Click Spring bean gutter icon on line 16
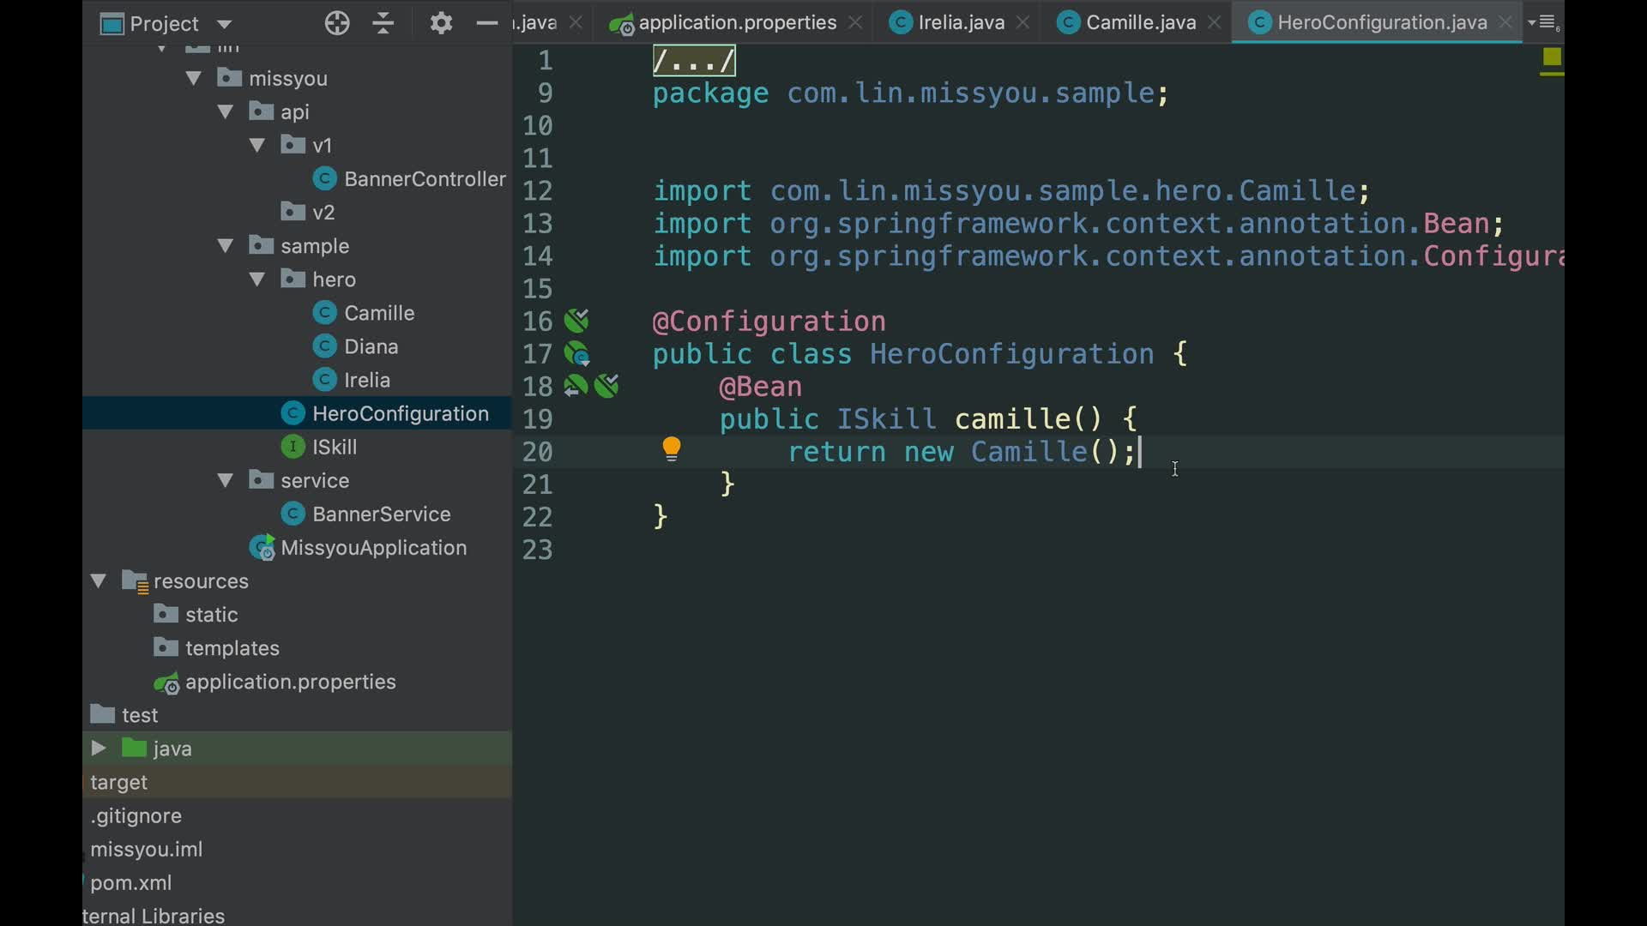The height and width of the screenshot is (926, 1647). [576, 322]
